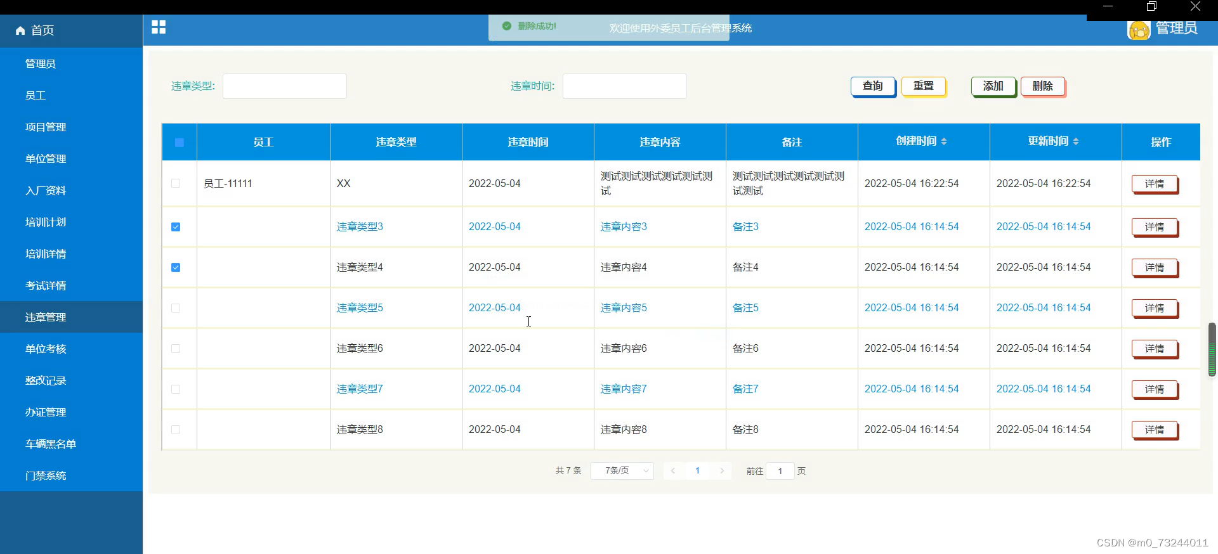The image size is (1218, 554).
Task: Check the 违章类型6 row checkbox
Action: pos(176,349)
